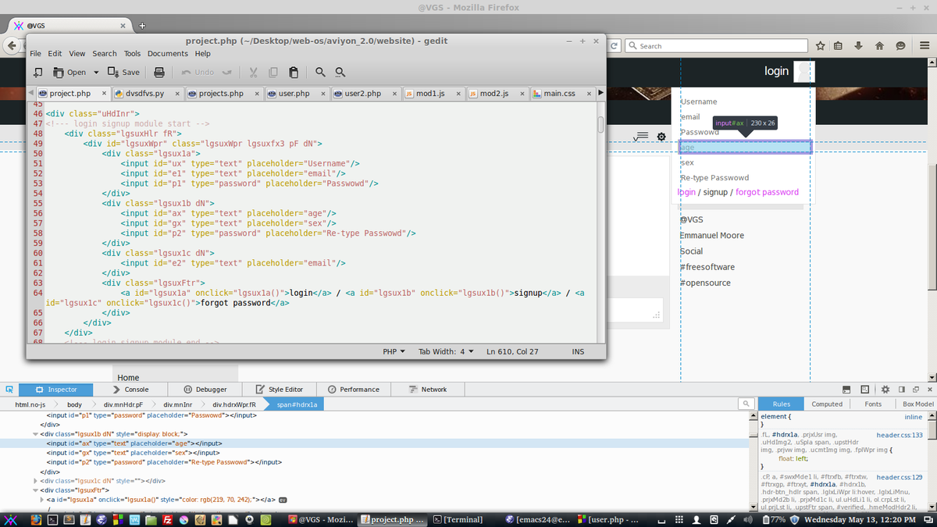Open gedit Tools menu
937x527 pixels.
click(x=132, y=54)
